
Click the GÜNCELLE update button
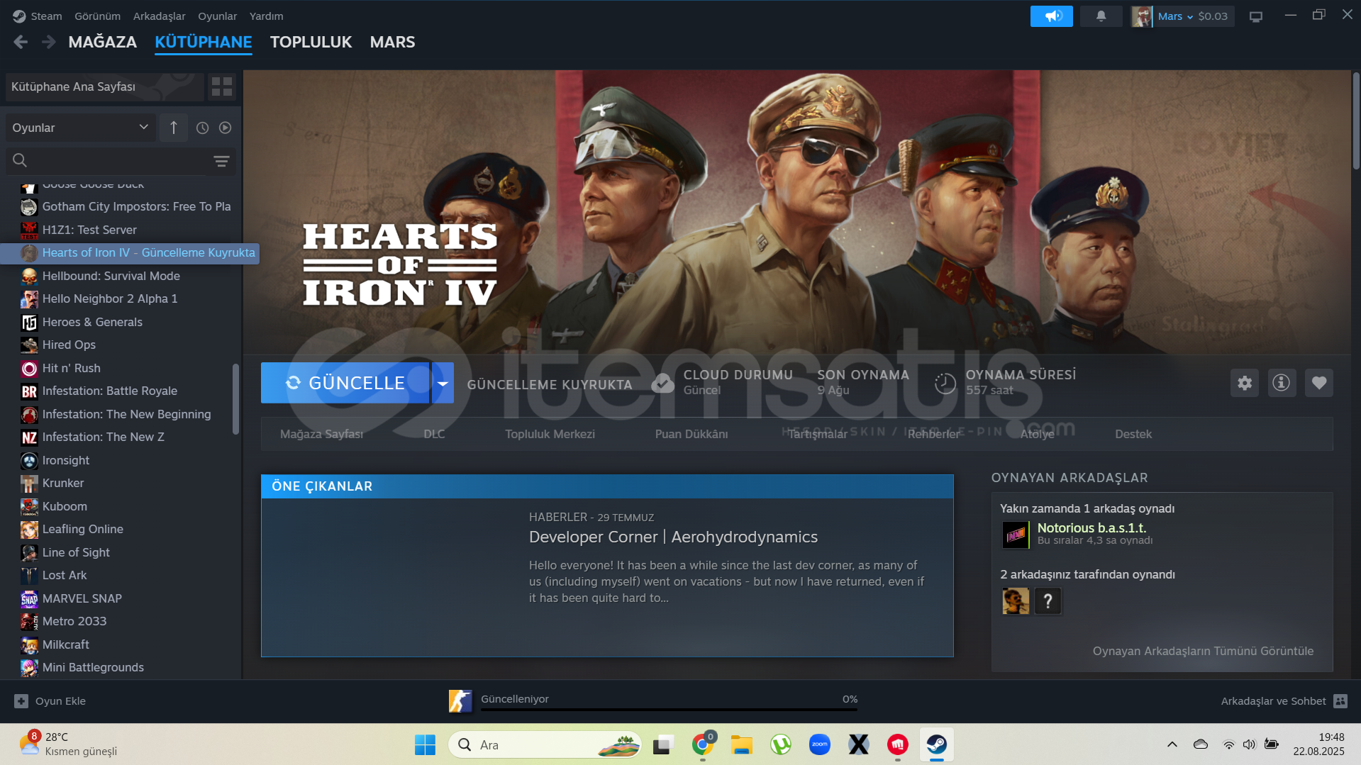(345, 383)
